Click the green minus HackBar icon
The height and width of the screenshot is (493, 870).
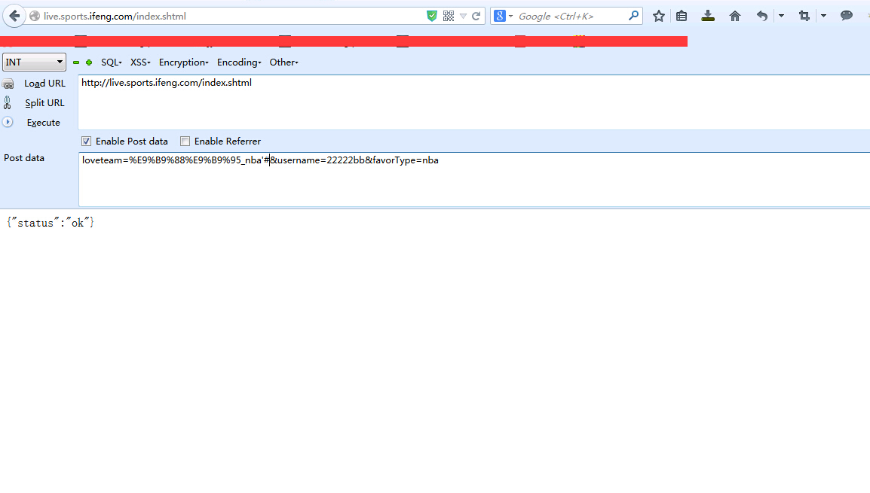point(76,62)
